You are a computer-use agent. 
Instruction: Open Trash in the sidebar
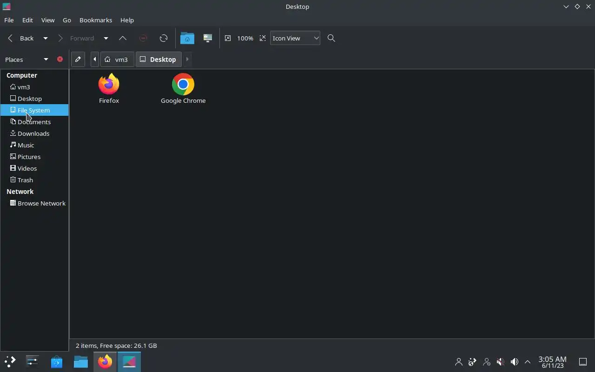(x=34, y=180)
